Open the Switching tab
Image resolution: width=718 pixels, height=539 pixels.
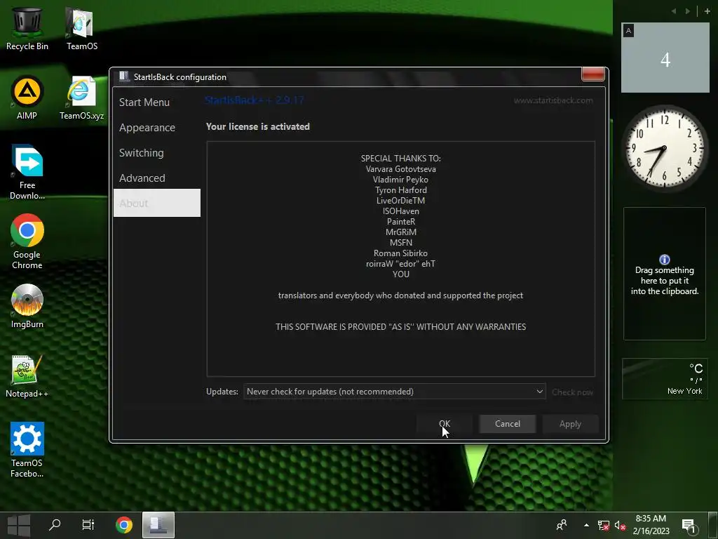(x=156, y=152)
